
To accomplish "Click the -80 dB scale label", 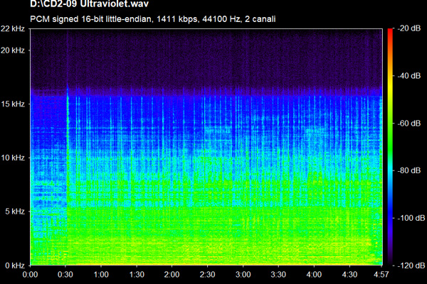I will [x=409, y=170].
